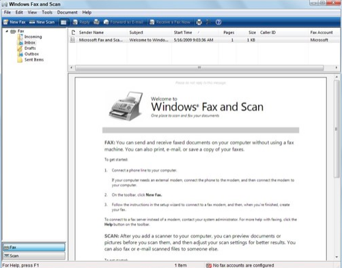Open the Edit menu
The image size is (342, 268).
click(x=19, y=12)
